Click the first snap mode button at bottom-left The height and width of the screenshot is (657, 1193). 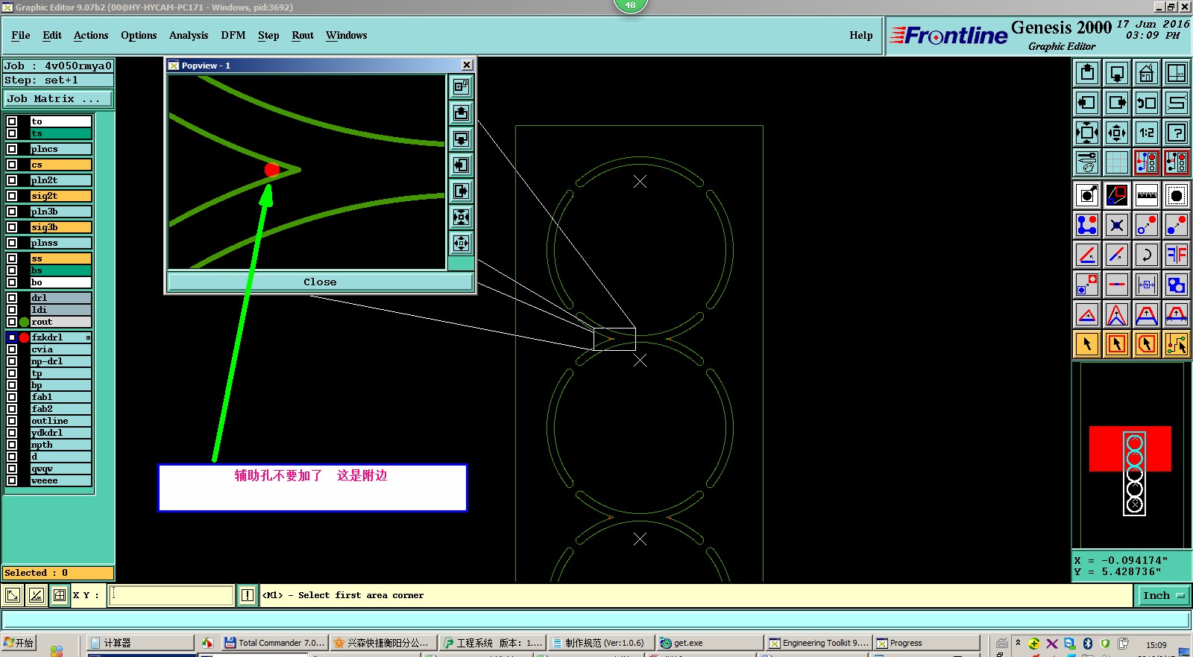pyautogui.click(x=13, y=595)
